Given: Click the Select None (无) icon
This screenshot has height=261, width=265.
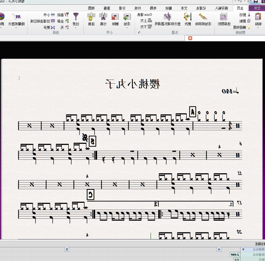Looking at the screenshot, I should (67, 27).
